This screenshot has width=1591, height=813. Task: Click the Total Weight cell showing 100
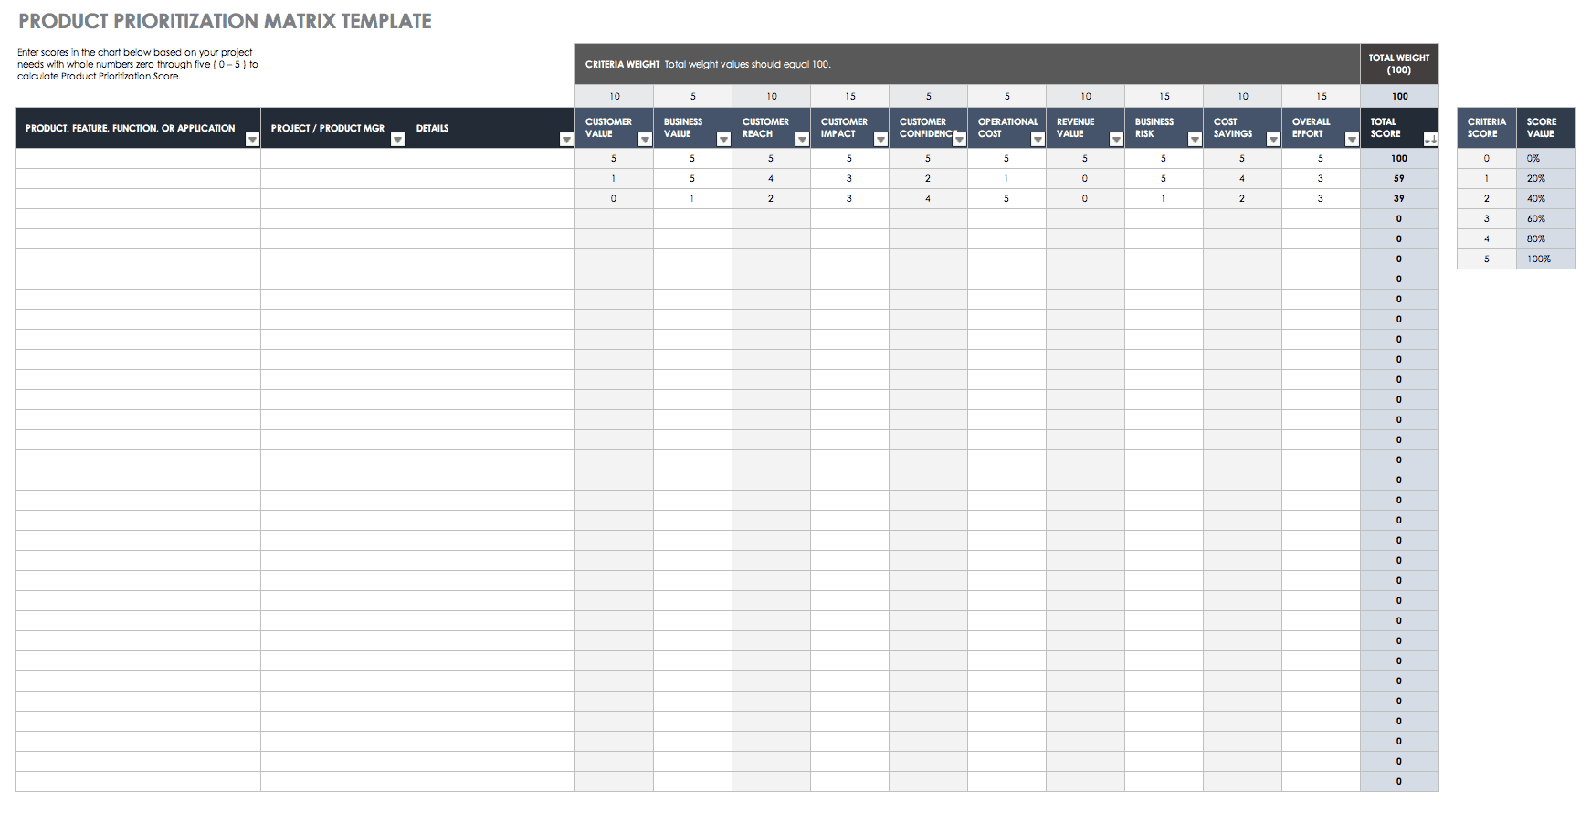tap(1398, 96)
